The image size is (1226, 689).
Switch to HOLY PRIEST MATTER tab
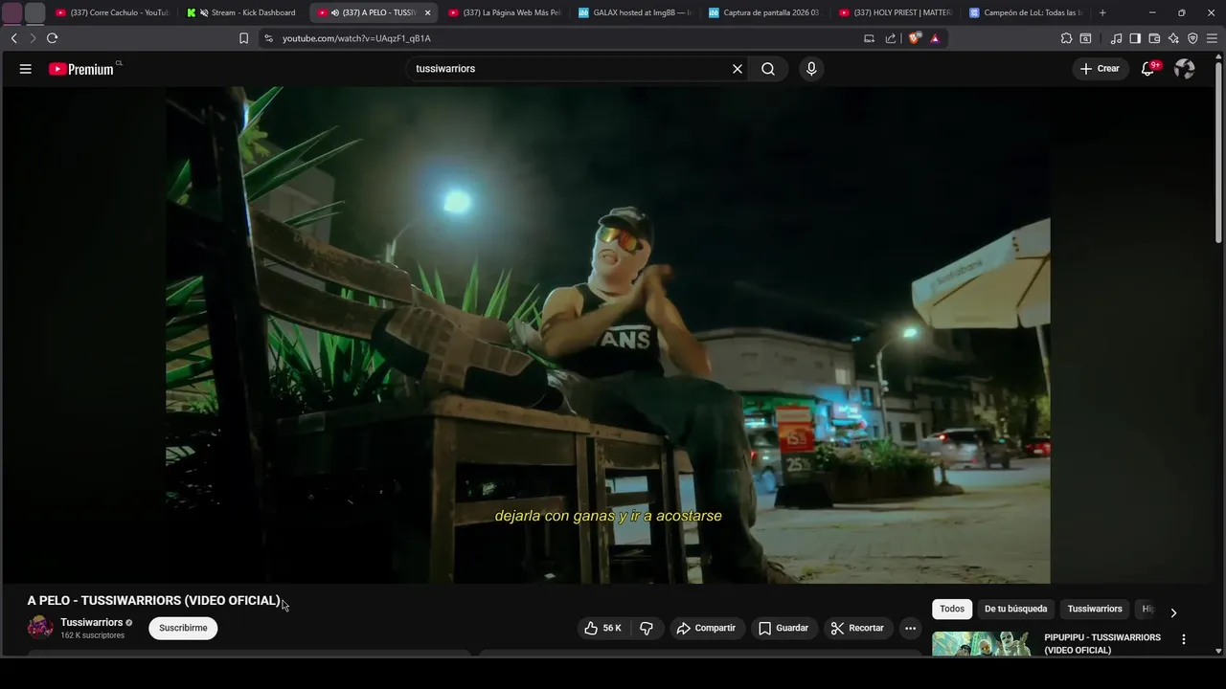click(x=896, y=12)
